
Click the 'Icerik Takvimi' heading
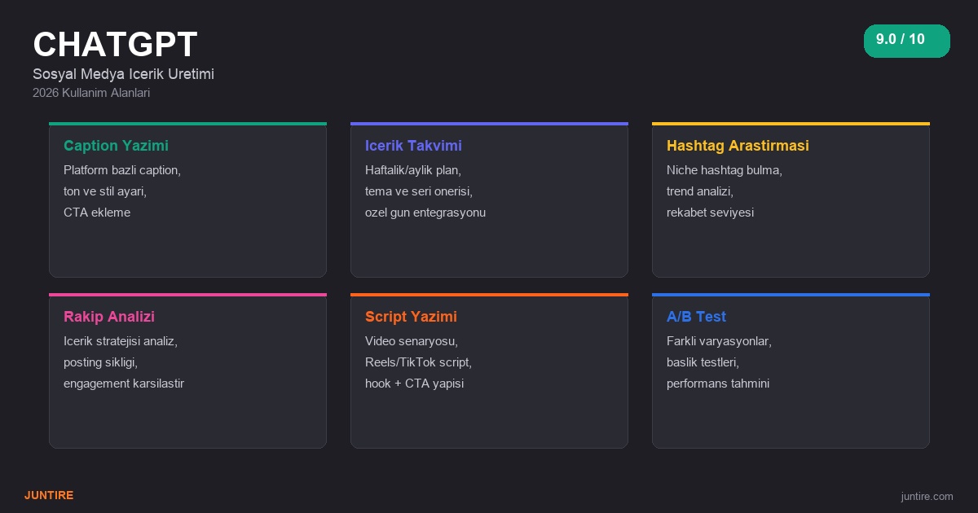coord(413,146)
